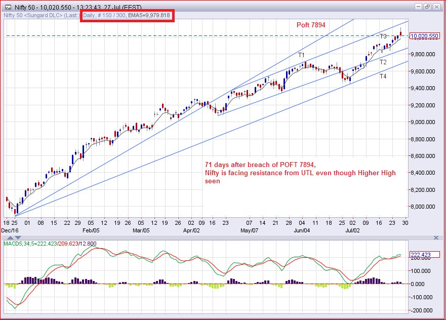Click the May/07 date axis label
Image resolution: width=446 pixels, height=320 pixels.
249,230
